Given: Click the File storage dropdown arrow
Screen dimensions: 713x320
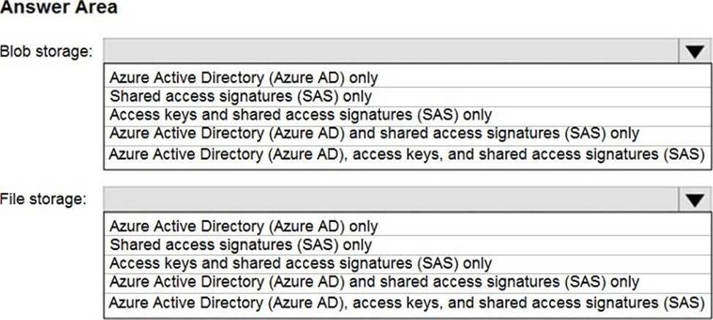Looking at the screenshot, I should click(693, 199).
